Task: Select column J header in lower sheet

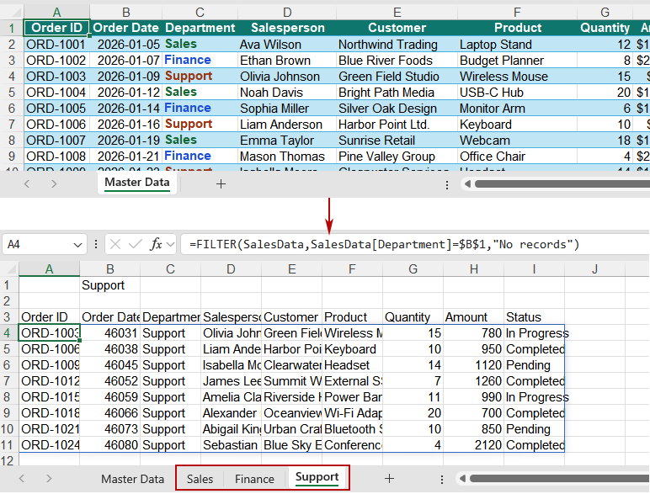Action: (x=595, y=269)
